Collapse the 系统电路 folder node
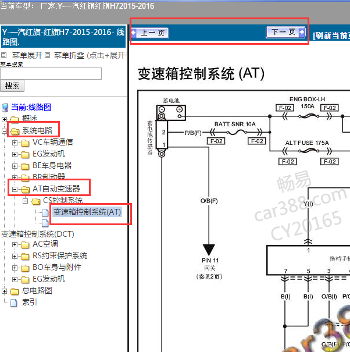 point(4,131)
